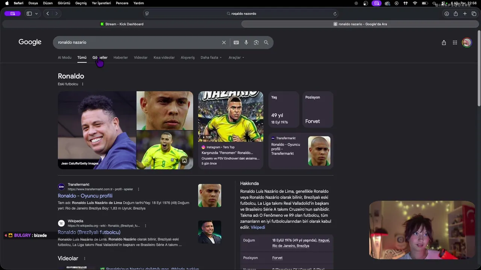Viewport: 481px width, 270px height.
Task: Open the Pencere menu
Action: [x=122, y=3]
